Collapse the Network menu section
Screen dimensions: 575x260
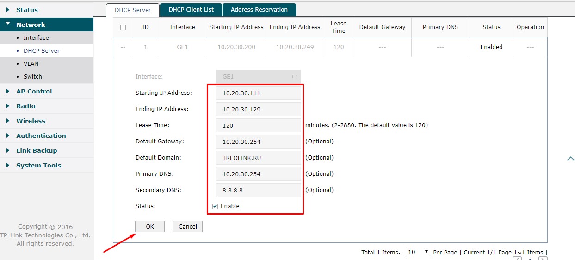coord(8,25)
